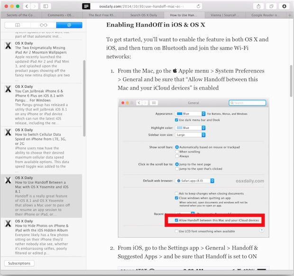Open the Highlight color dropdown
Viewport: 294px width, 276px height.
190,128
